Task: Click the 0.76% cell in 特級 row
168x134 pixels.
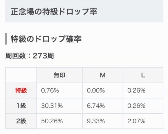Action: tap(59, 91)
